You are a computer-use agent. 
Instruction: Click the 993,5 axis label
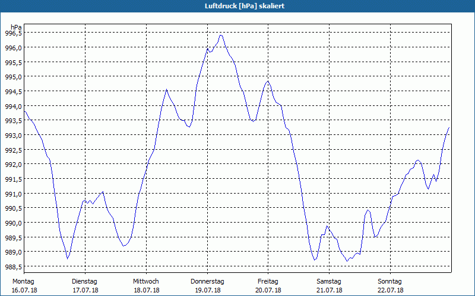coord(13,121)
